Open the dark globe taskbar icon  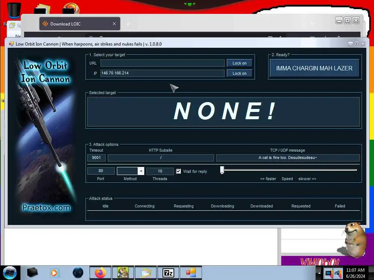tap(78, 273)
